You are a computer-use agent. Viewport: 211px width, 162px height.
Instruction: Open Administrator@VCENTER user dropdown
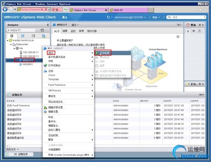pyautogui.click(x=130, y=17)
